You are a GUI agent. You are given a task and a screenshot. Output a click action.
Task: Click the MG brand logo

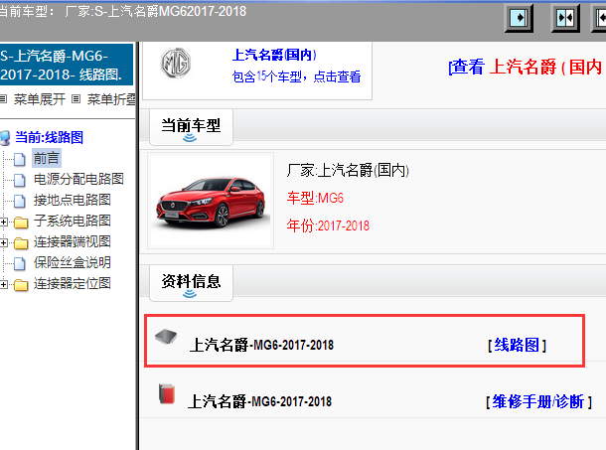tap(176, 63)
